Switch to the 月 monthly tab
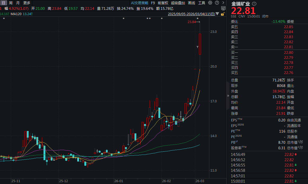 click(x=18, y=3)
